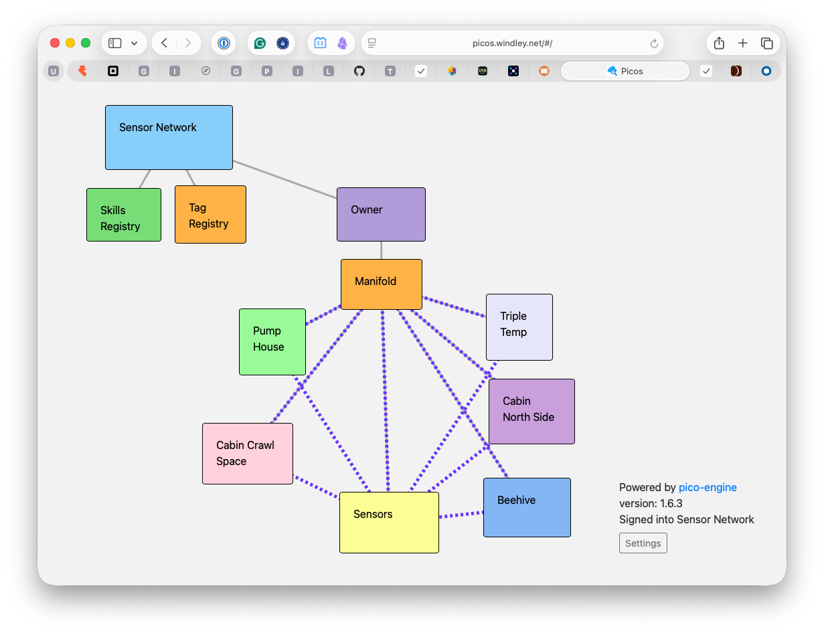Show the tab overview
The height and width of the screenshot is (635, 824).
767,43
